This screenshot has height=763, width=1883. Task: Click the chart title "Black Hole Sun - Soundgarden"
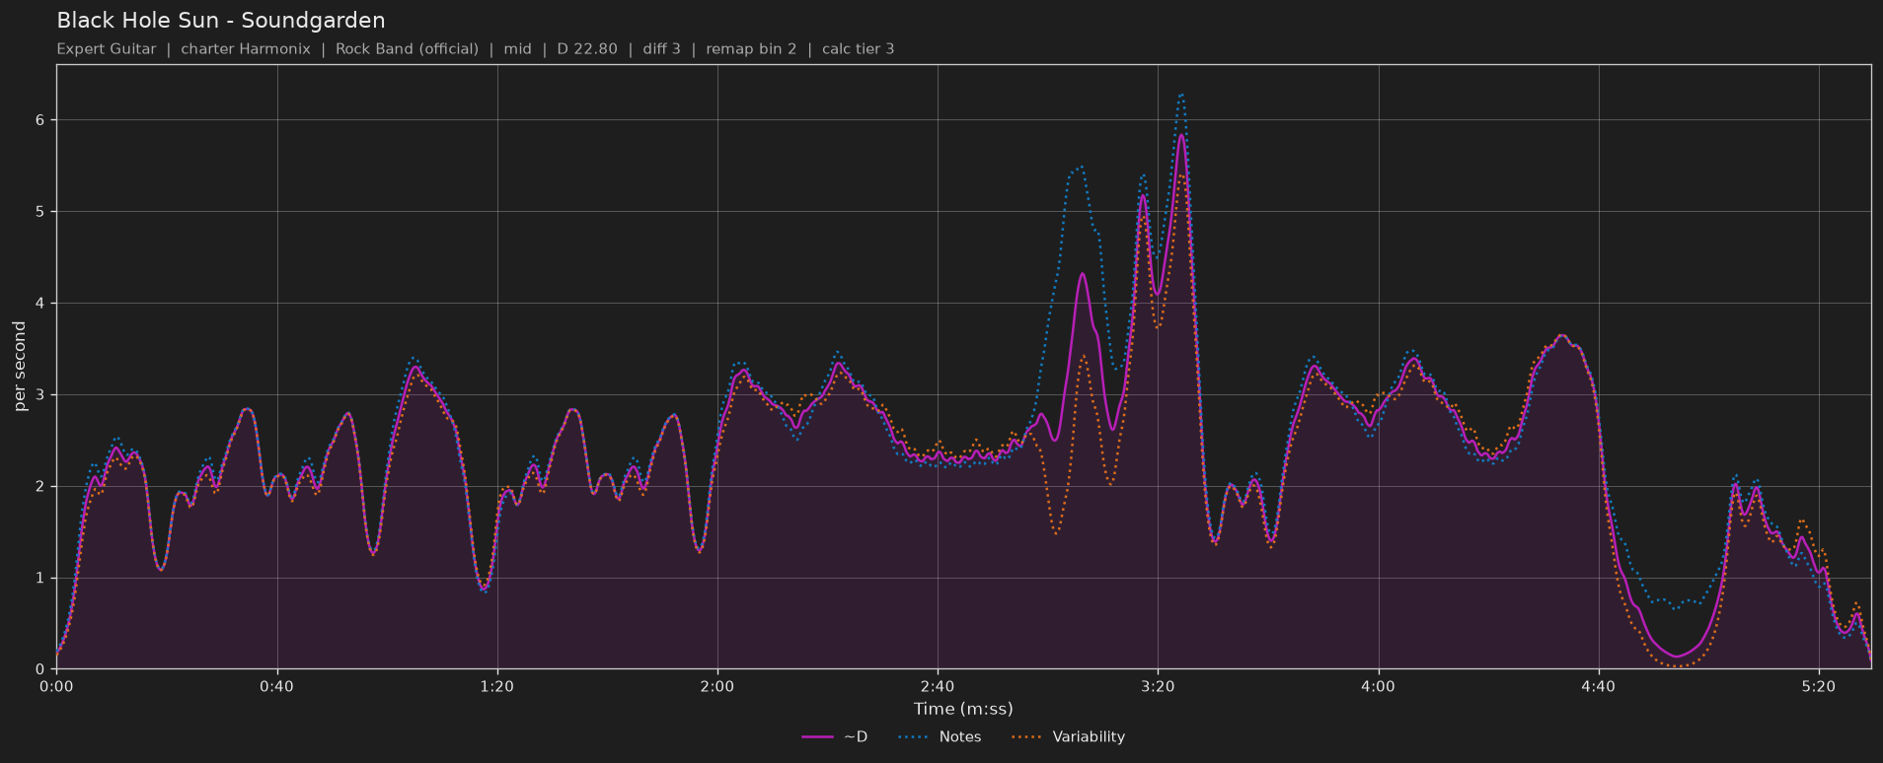click(x=221, y=21)
